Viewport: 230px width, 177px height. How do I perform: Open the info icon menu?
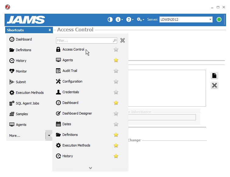[x=119, y=19]
